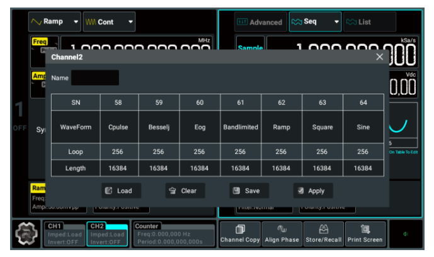Click the Clear trash icon
This screenshot has height=257, width=434.
click(x=173, y=191)
